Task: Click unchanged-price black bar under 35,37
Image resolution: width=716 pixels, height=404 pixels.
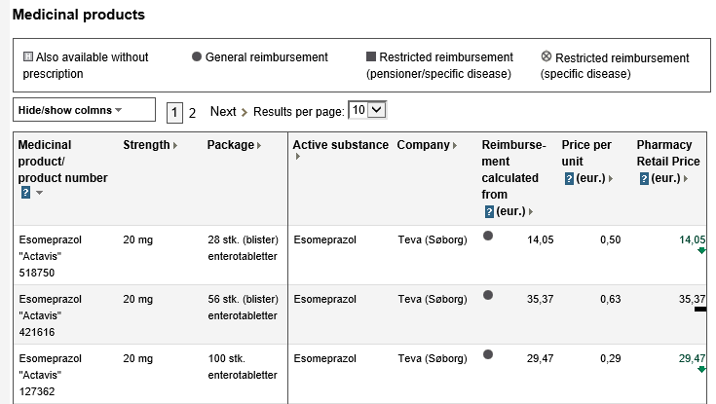Action: point(700,309)
